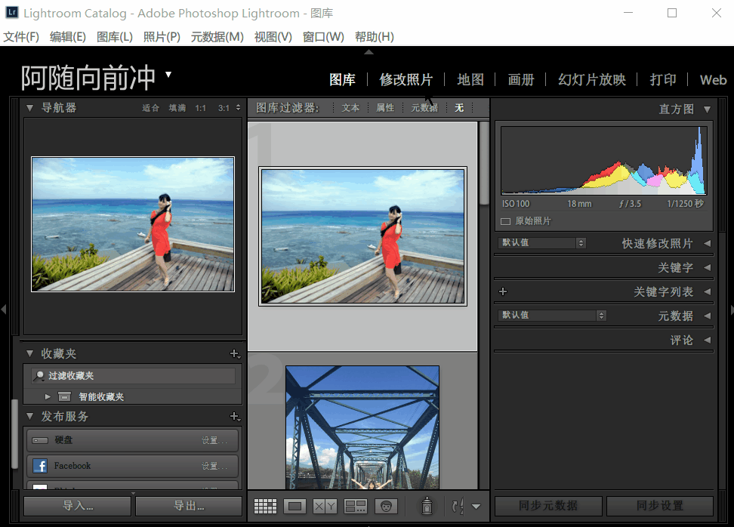Open the 元数据(M) menu
The width and height of the screenshot is (734, 527).
[x=217, y=37]
